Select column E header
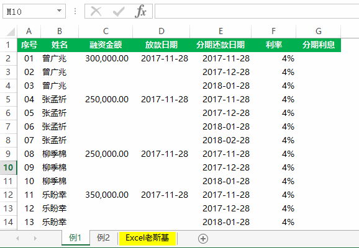This screenshot has height=248, width=359. point(220,31)
